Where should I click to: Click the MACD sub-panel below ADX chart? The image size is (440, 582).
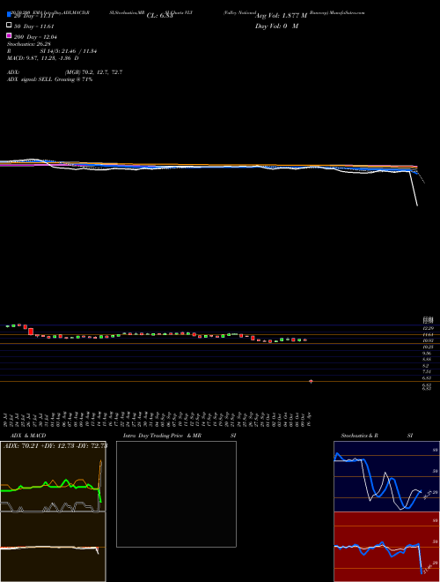[x=53, y=547]
